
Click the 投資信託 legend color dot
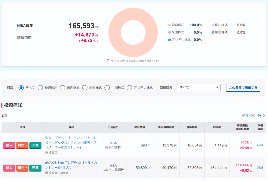(169, 25)
